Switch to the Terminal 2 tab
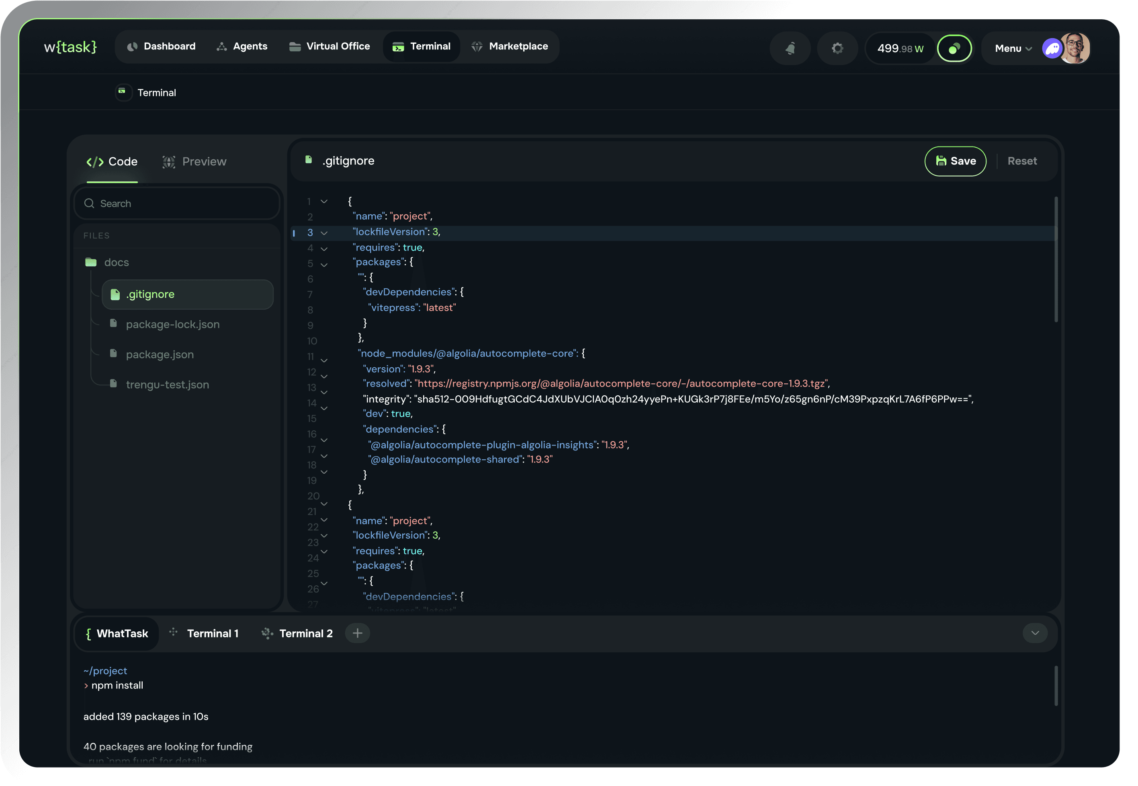Viewport: 1138px width, 786px height. 305,634
